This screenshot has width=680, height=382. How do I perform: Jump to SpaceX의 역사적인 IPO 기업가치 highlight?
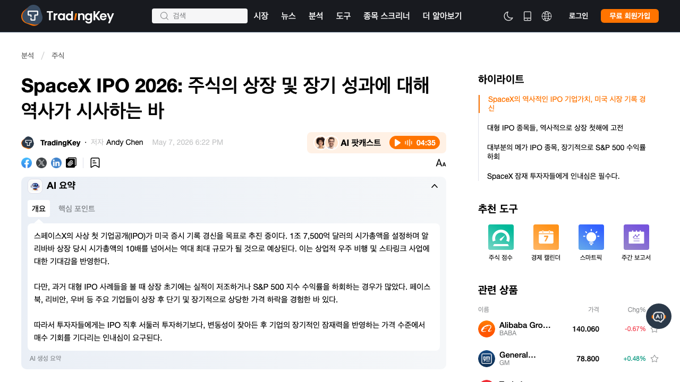point(567,104)
